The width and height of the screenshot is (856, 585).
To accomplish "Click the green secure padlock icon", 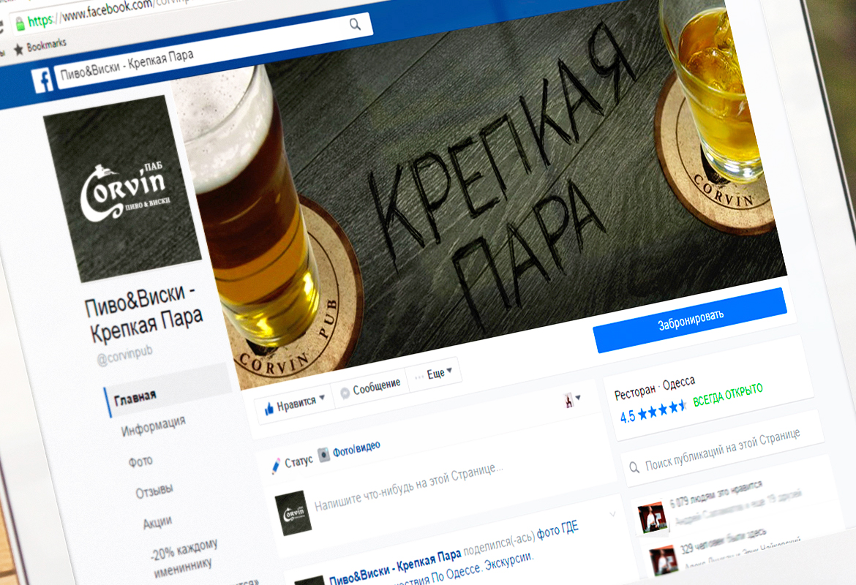I will pyautogui.click(x=20, y=23).
